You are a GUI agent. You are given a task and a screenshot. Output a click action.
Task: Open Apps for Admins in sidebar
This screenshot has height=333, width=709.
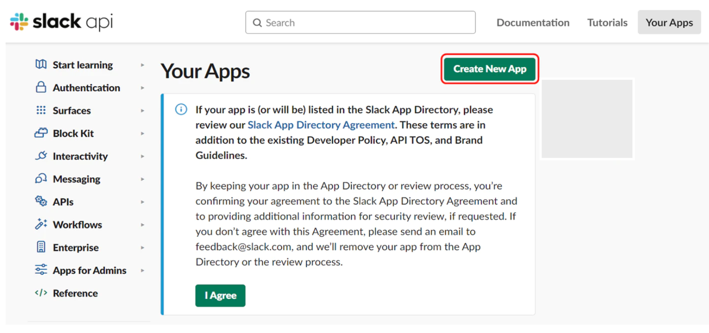tap(89, 270)
